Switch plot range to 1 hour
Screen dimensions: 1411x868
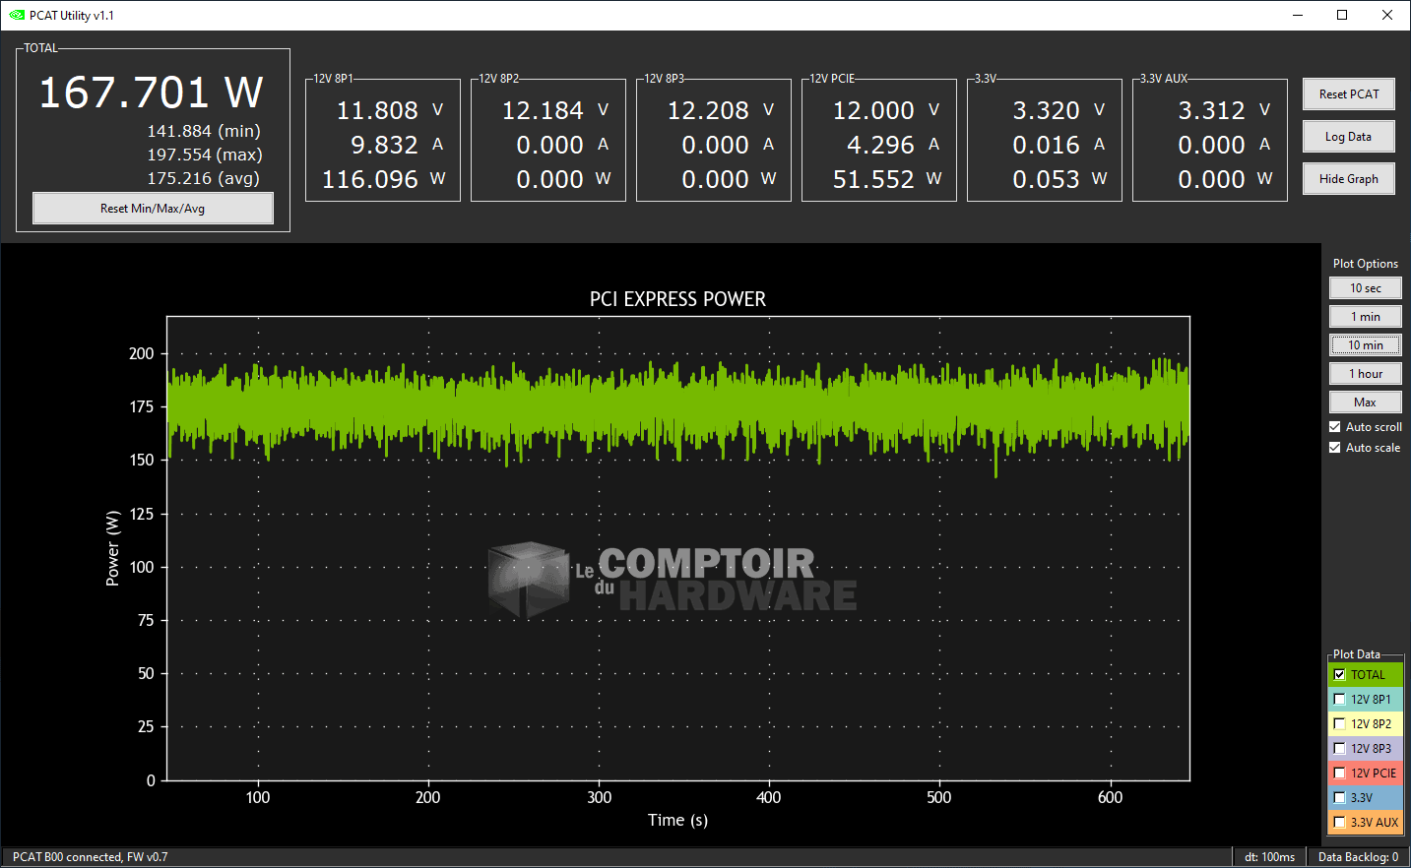(1365, 374)
